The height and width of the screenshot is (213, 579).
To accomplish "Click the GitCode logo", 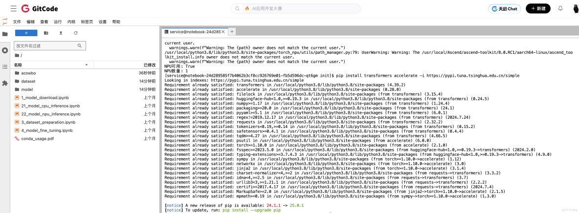I will 39,8.
